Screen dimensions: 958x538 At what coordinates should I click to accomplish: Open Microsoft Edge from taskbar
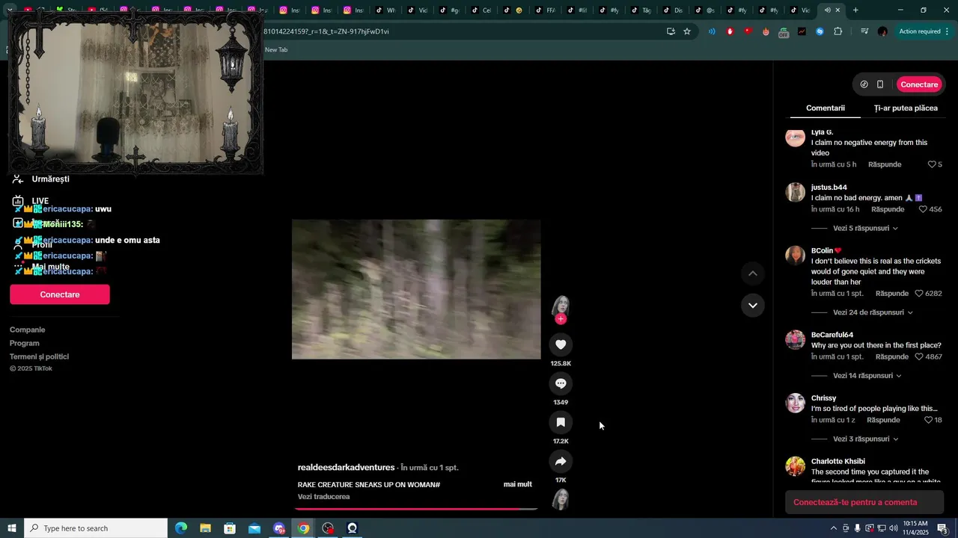(x=181, y=528)
